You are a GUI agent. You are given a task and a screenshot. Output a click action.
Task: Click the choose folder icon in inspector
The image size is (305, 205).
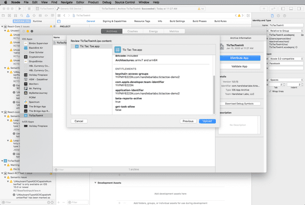(x=302, y=35)
